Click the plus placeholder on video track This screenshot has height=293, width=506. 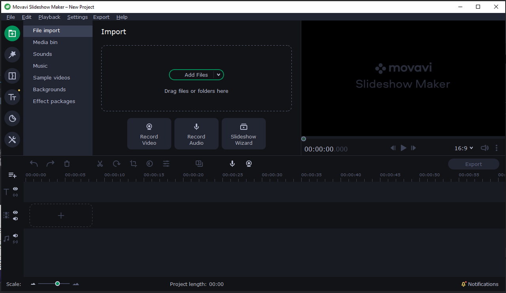(61, 216)
